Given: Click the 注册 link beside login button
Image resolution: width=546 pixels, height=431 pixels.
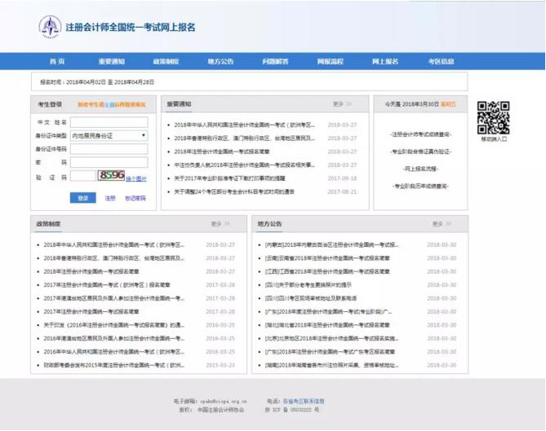Looking at the screenshot, I should click(110, 198).
